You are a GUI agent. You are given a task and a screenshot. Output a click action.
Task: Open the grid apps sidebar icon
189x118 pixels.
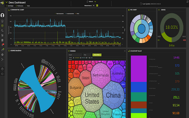click(2, 40)
